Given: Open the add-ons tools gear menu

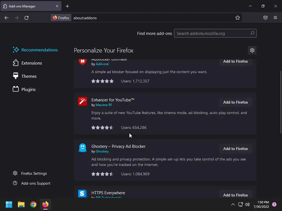Looking at the screenshot, I should coord(252,50).
